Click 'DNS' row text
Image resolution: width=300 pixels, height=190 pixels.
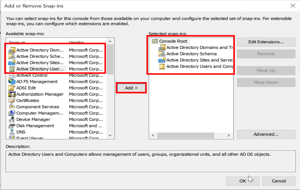pos(21,132)
